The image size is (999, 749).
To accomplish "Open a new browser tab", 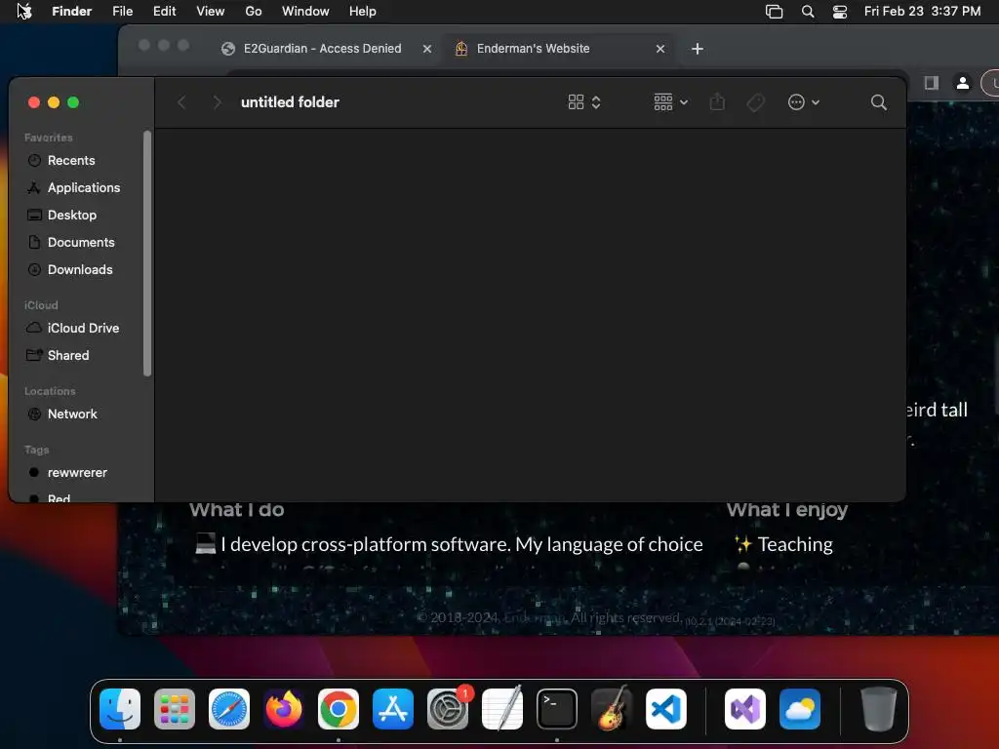I will (x=698, y=49).
